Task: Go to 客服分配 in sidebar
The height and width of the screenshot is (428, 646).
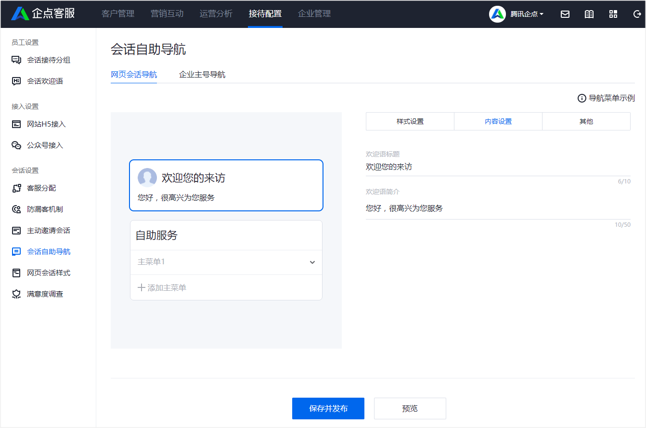Action: (x=41, y=188)
